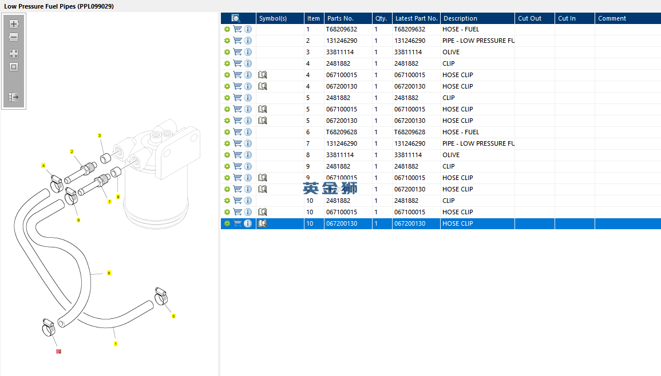Image resolution: width=661 pixels, height=376 pixels.
Task: Select callout 1 below the hose
Action: click(x=116, y=344)
